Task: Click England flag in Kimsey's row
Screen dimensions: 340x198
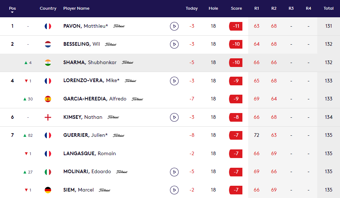Action: [48, 117]
